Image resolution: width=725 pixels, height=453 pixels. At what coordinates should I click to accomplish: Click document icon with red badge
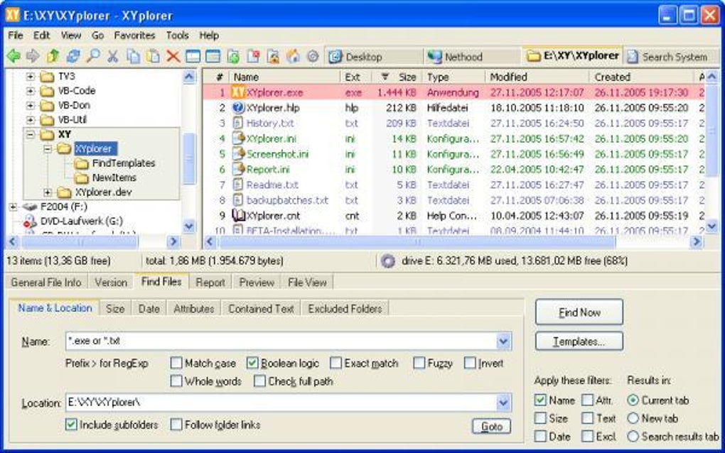(253, 56)
